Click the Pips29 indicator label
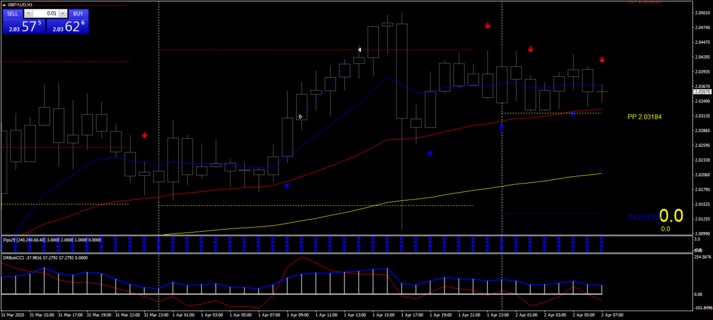The width and height of the screenshot is (713, 320). [x=52, y=240]
